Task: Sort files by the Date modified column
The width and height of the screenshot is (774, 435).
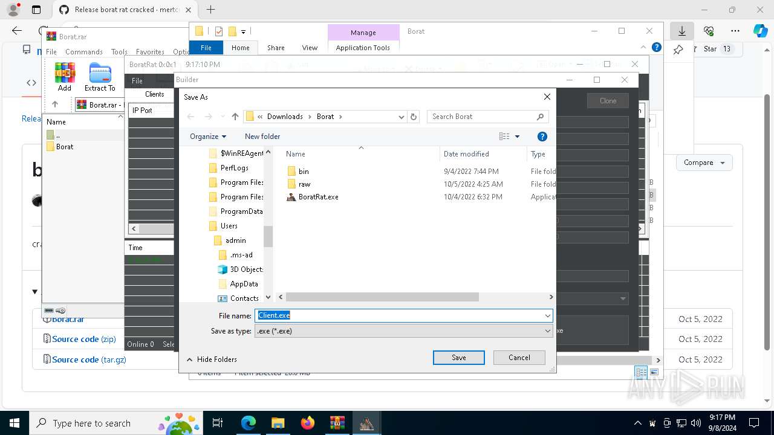Action: pos(466,154)
